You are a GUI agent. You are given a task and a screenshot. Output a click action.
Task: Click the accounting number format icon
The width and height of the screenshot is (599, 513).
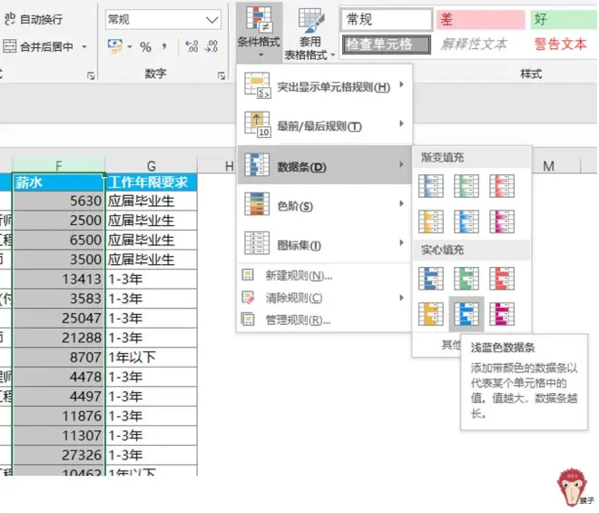115,46
